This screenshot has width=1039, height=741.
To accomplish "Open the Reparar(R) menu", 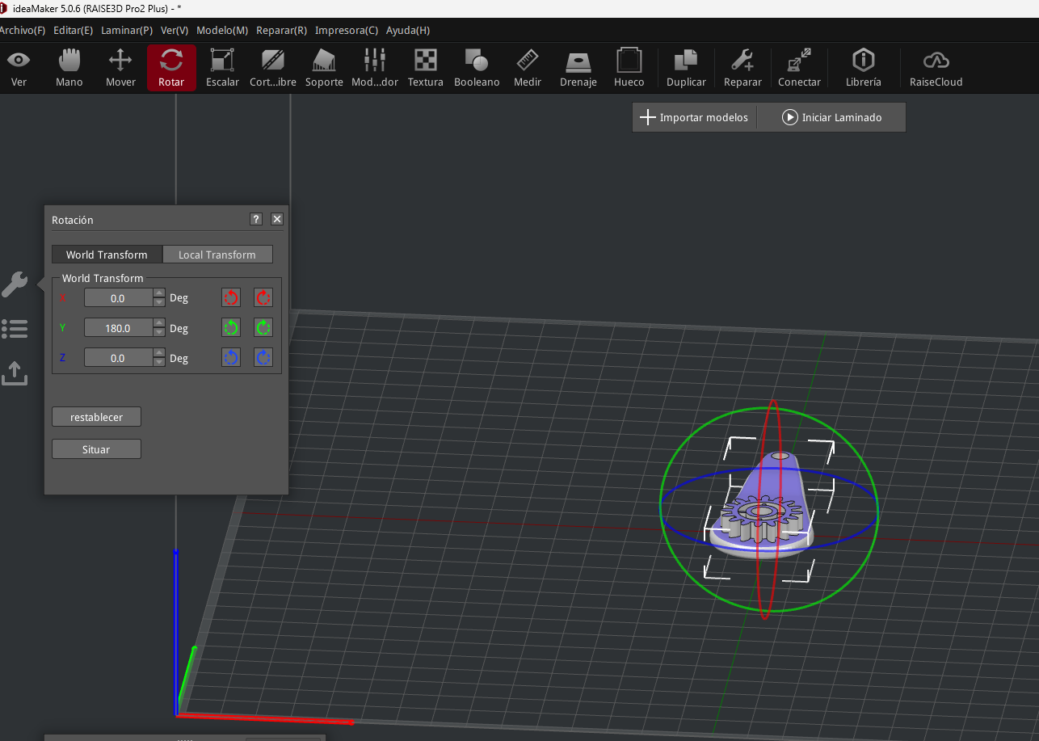I will coord(281,30).
